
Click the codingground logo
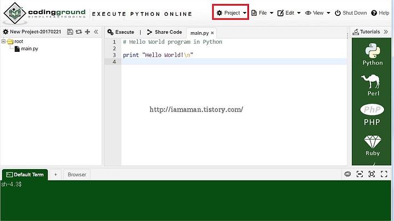pos(45,13)
